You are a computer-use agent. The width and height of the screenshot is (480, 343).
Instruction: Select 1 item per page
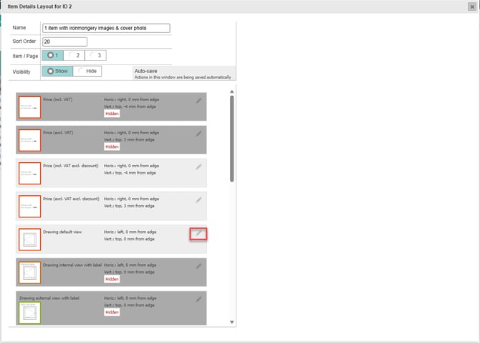click(x=53, y=55)
